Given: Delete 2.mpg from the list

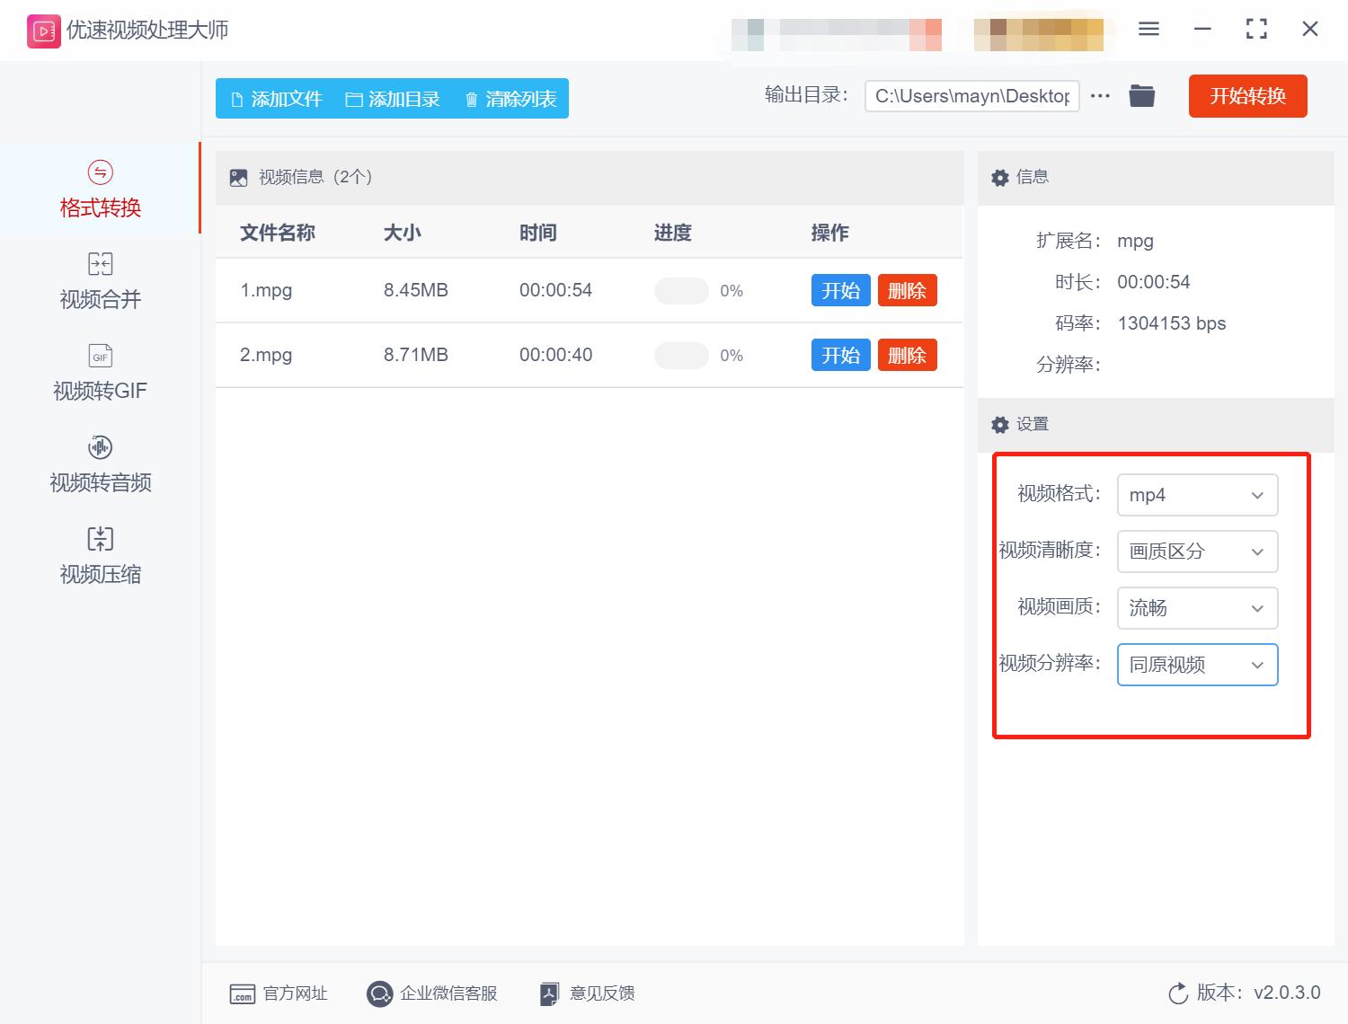Looking at the screenshot, I should [x=907, y=355].
